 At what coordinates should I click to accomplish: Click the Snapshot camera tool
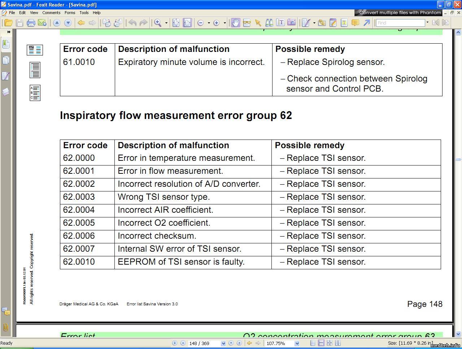[x=292, y=23]
